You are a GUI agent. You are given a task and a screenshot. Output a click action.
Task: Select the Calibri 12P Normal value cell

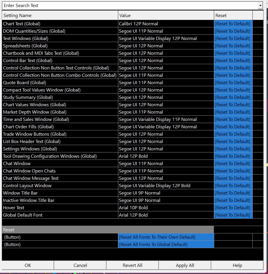tap(166, 24)
